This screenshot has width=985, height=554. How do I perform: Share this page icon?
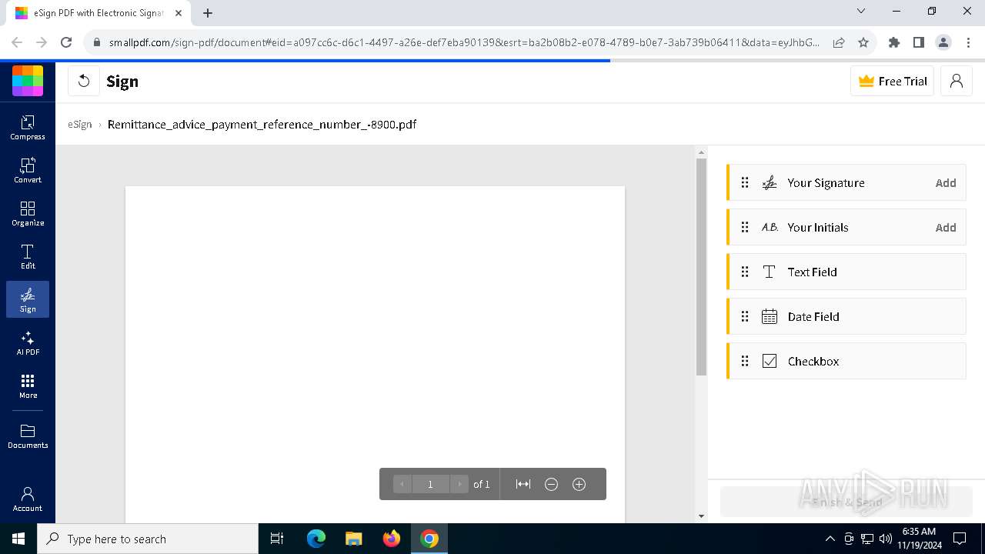tap(839, 43)
